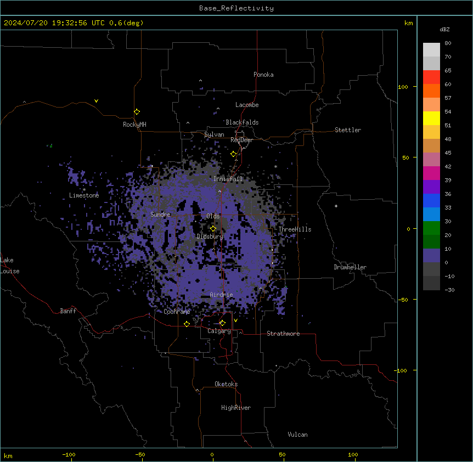
Task: Click the Vulcan town label
Action: tap(297, 435)
